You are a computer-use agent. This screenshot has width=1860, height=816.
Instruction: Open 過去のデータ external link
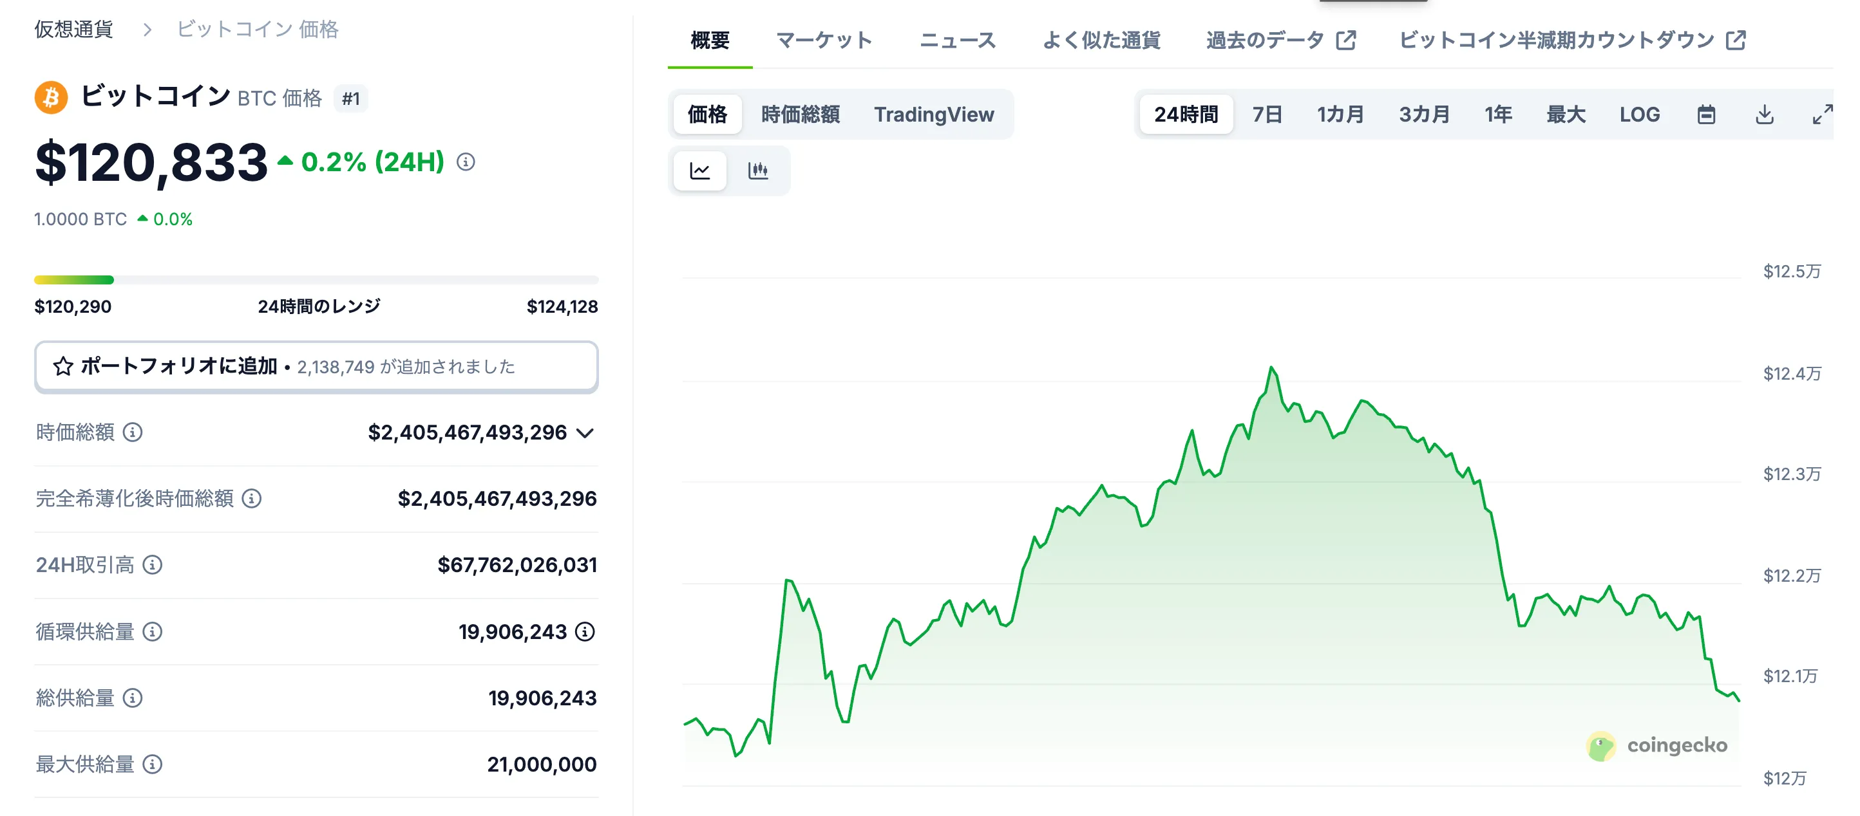pos(1280,41)
